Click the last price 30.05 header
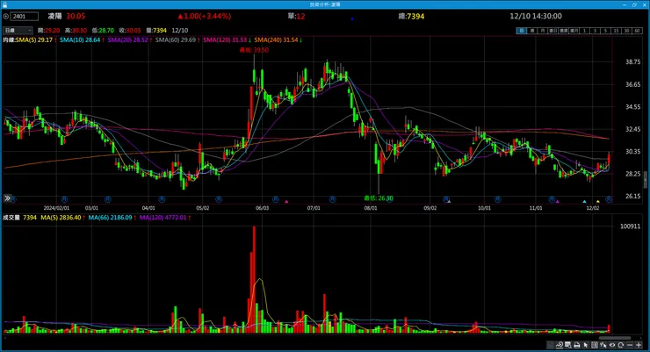The width and height of the screenshot is (650, 352). [x=76, y=16]
